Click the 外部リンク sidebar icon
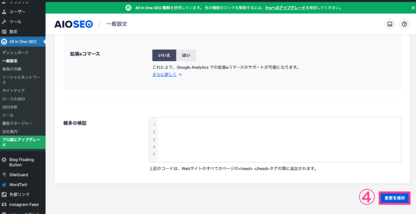Image resolution: width=416 pixels, height=214 pixels. [x=4, y=195]
